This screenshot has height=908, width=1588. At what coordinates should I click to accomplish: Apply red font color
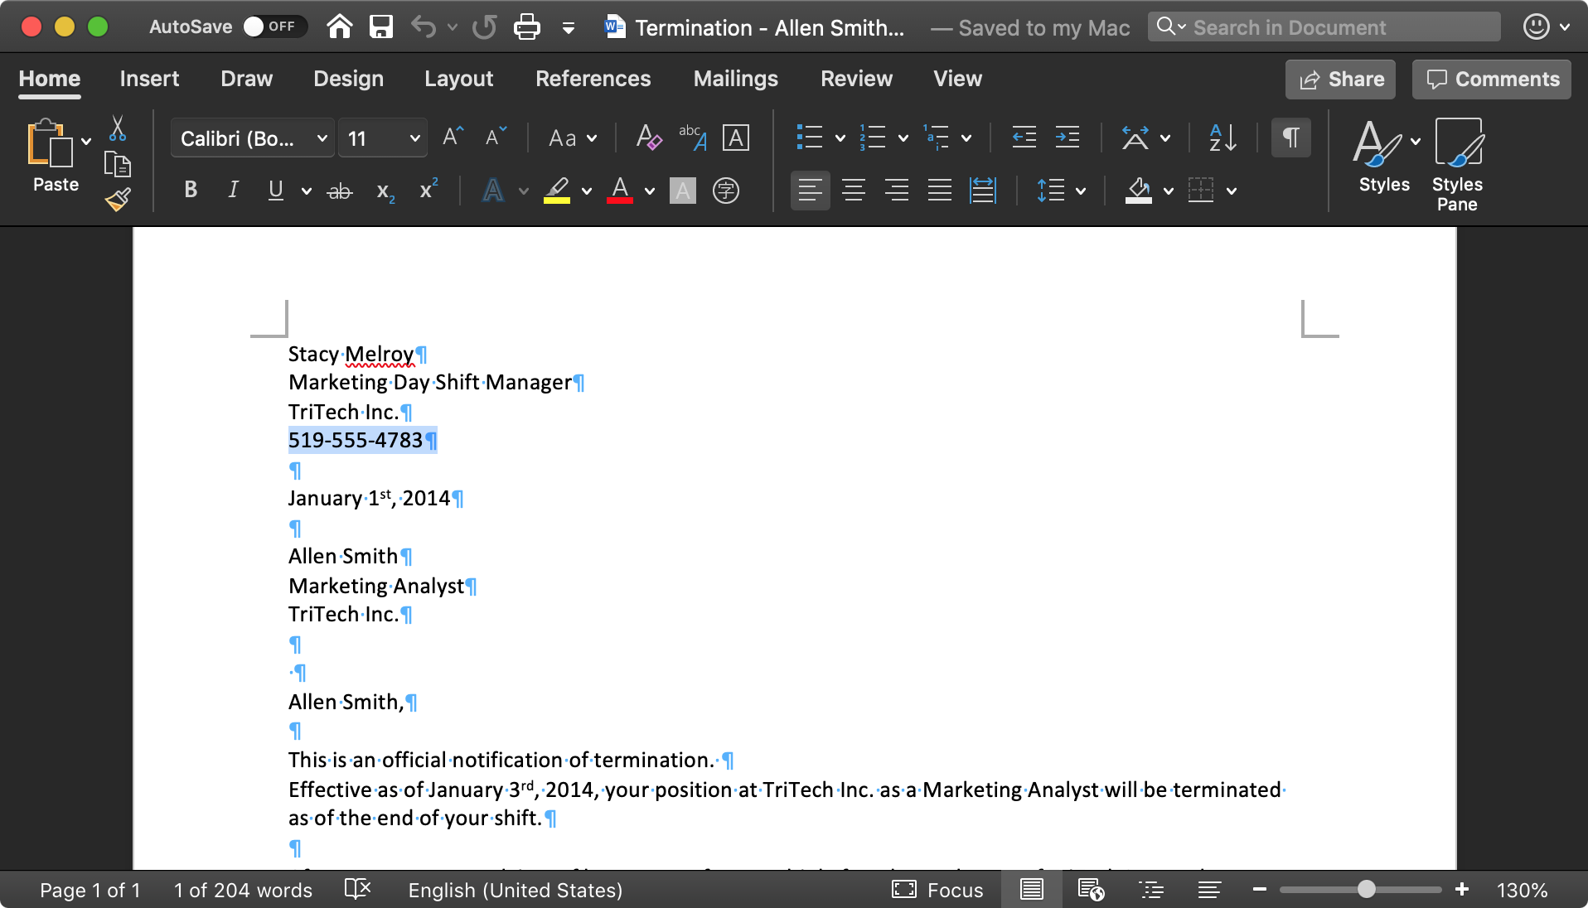620,191
